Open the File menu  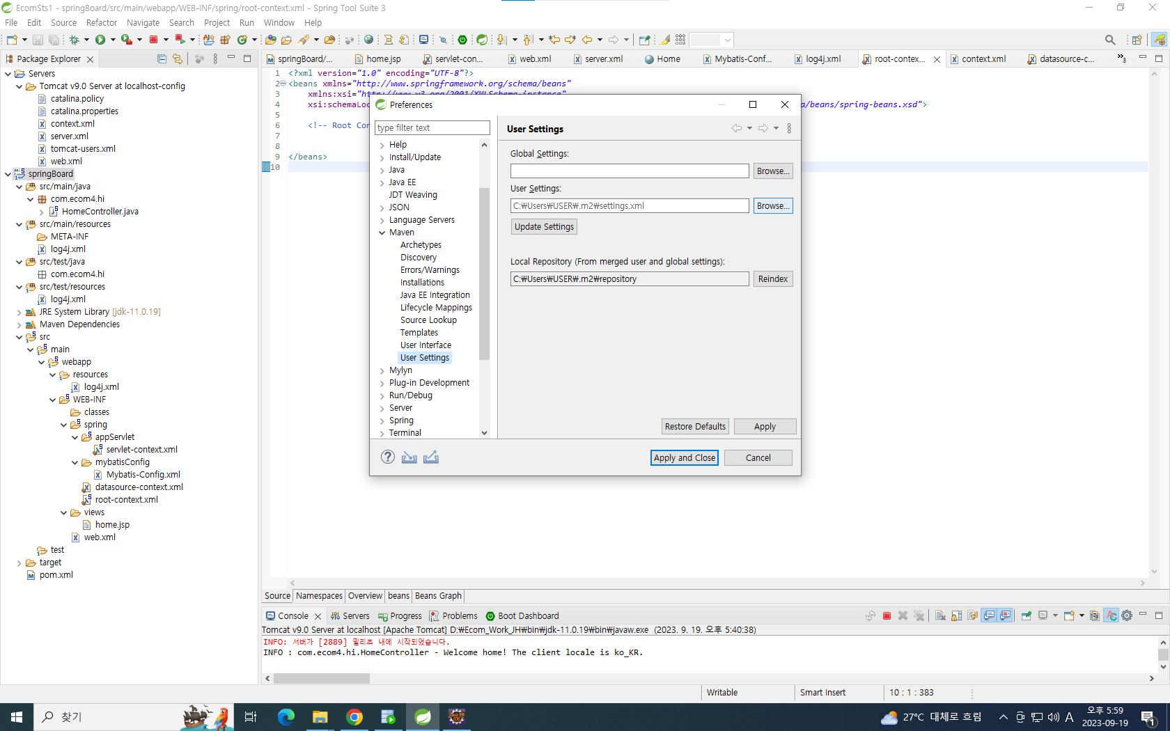[x=11, y=22]
